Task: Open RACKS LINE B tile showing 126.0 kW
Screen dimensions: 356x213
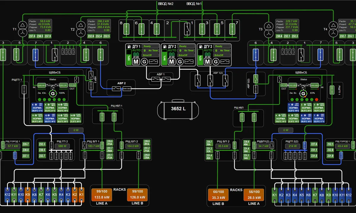Action: point(137,195)
